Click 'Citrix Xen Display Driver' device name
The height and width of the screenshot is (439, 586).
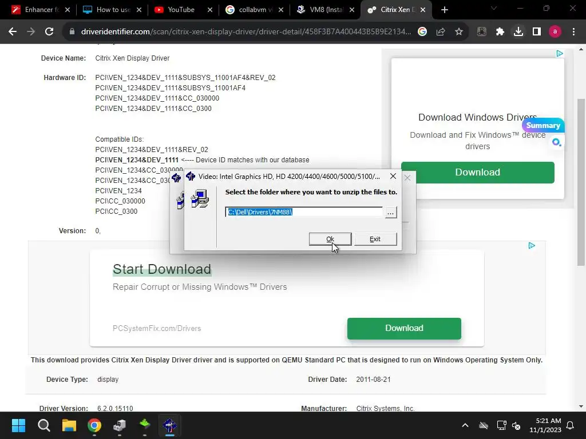pyautogui.click(x=132, y=58)
